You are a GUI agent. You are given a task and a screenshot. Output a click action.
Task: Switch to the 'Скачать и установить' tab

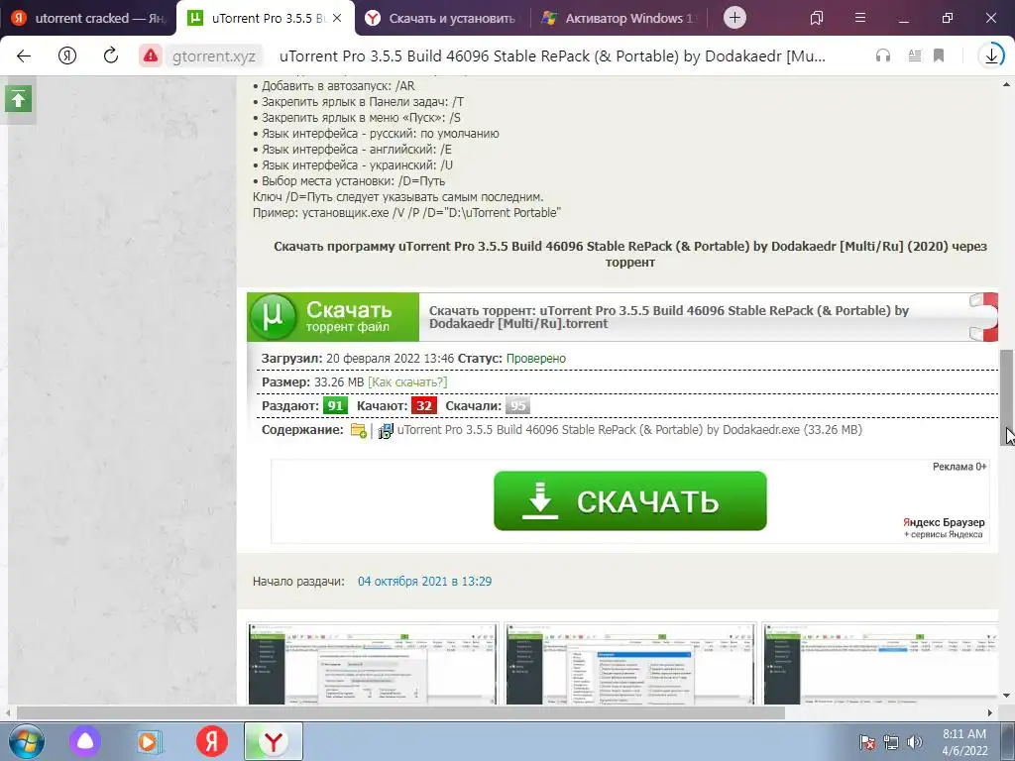tap(442, 18)
